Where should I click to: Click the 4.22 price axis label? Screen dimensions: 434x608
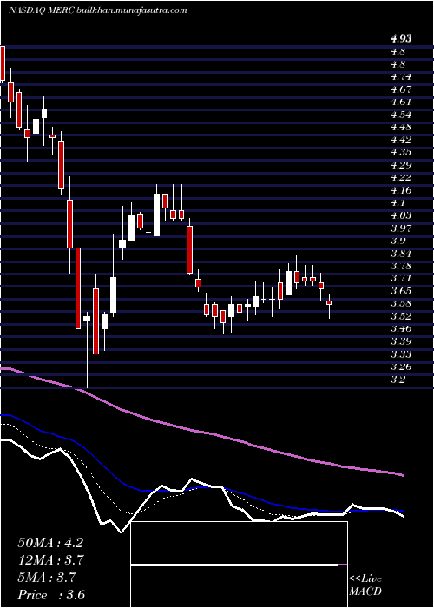401,177
